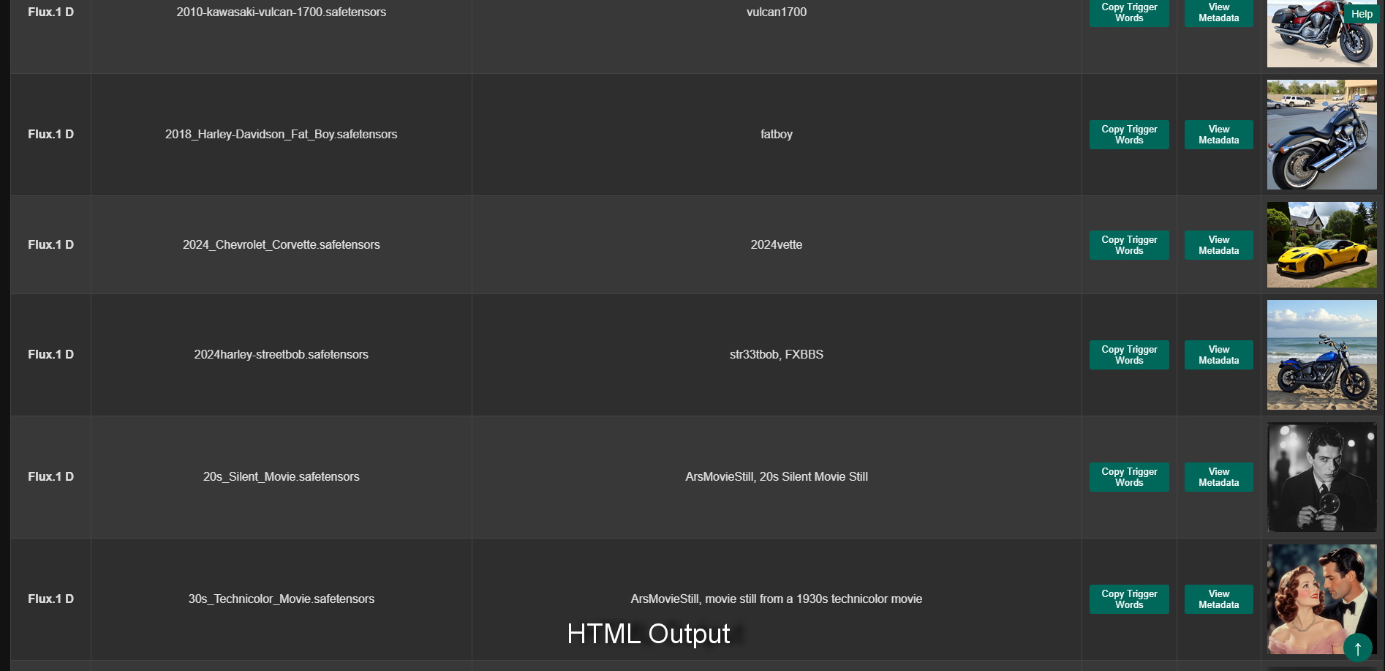View metadata for Harley-Davidson Fat Boy row
Screen dimensions: 1385x671
click(1218, 135)
